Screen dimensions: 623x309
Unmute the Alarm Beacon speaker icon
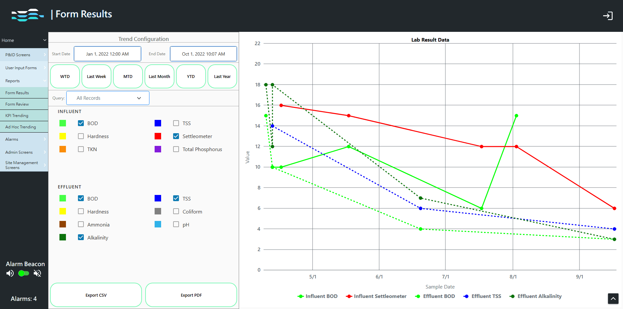click(x=10, y=273)
